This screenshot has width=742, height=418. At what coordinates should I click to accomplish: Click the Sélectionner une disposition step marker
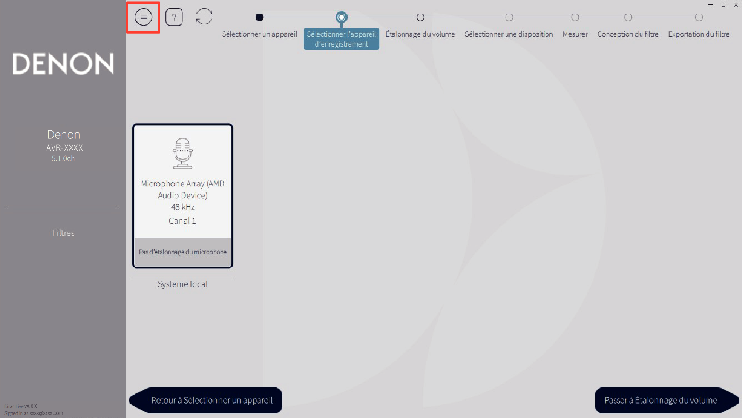(x=509, y=17)
